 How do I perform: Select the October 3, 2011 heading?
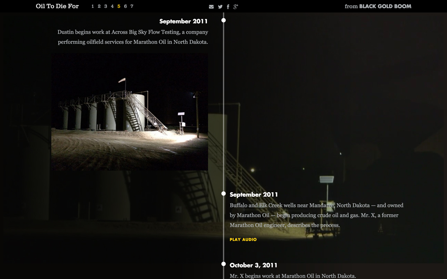(x=253, y=265)
